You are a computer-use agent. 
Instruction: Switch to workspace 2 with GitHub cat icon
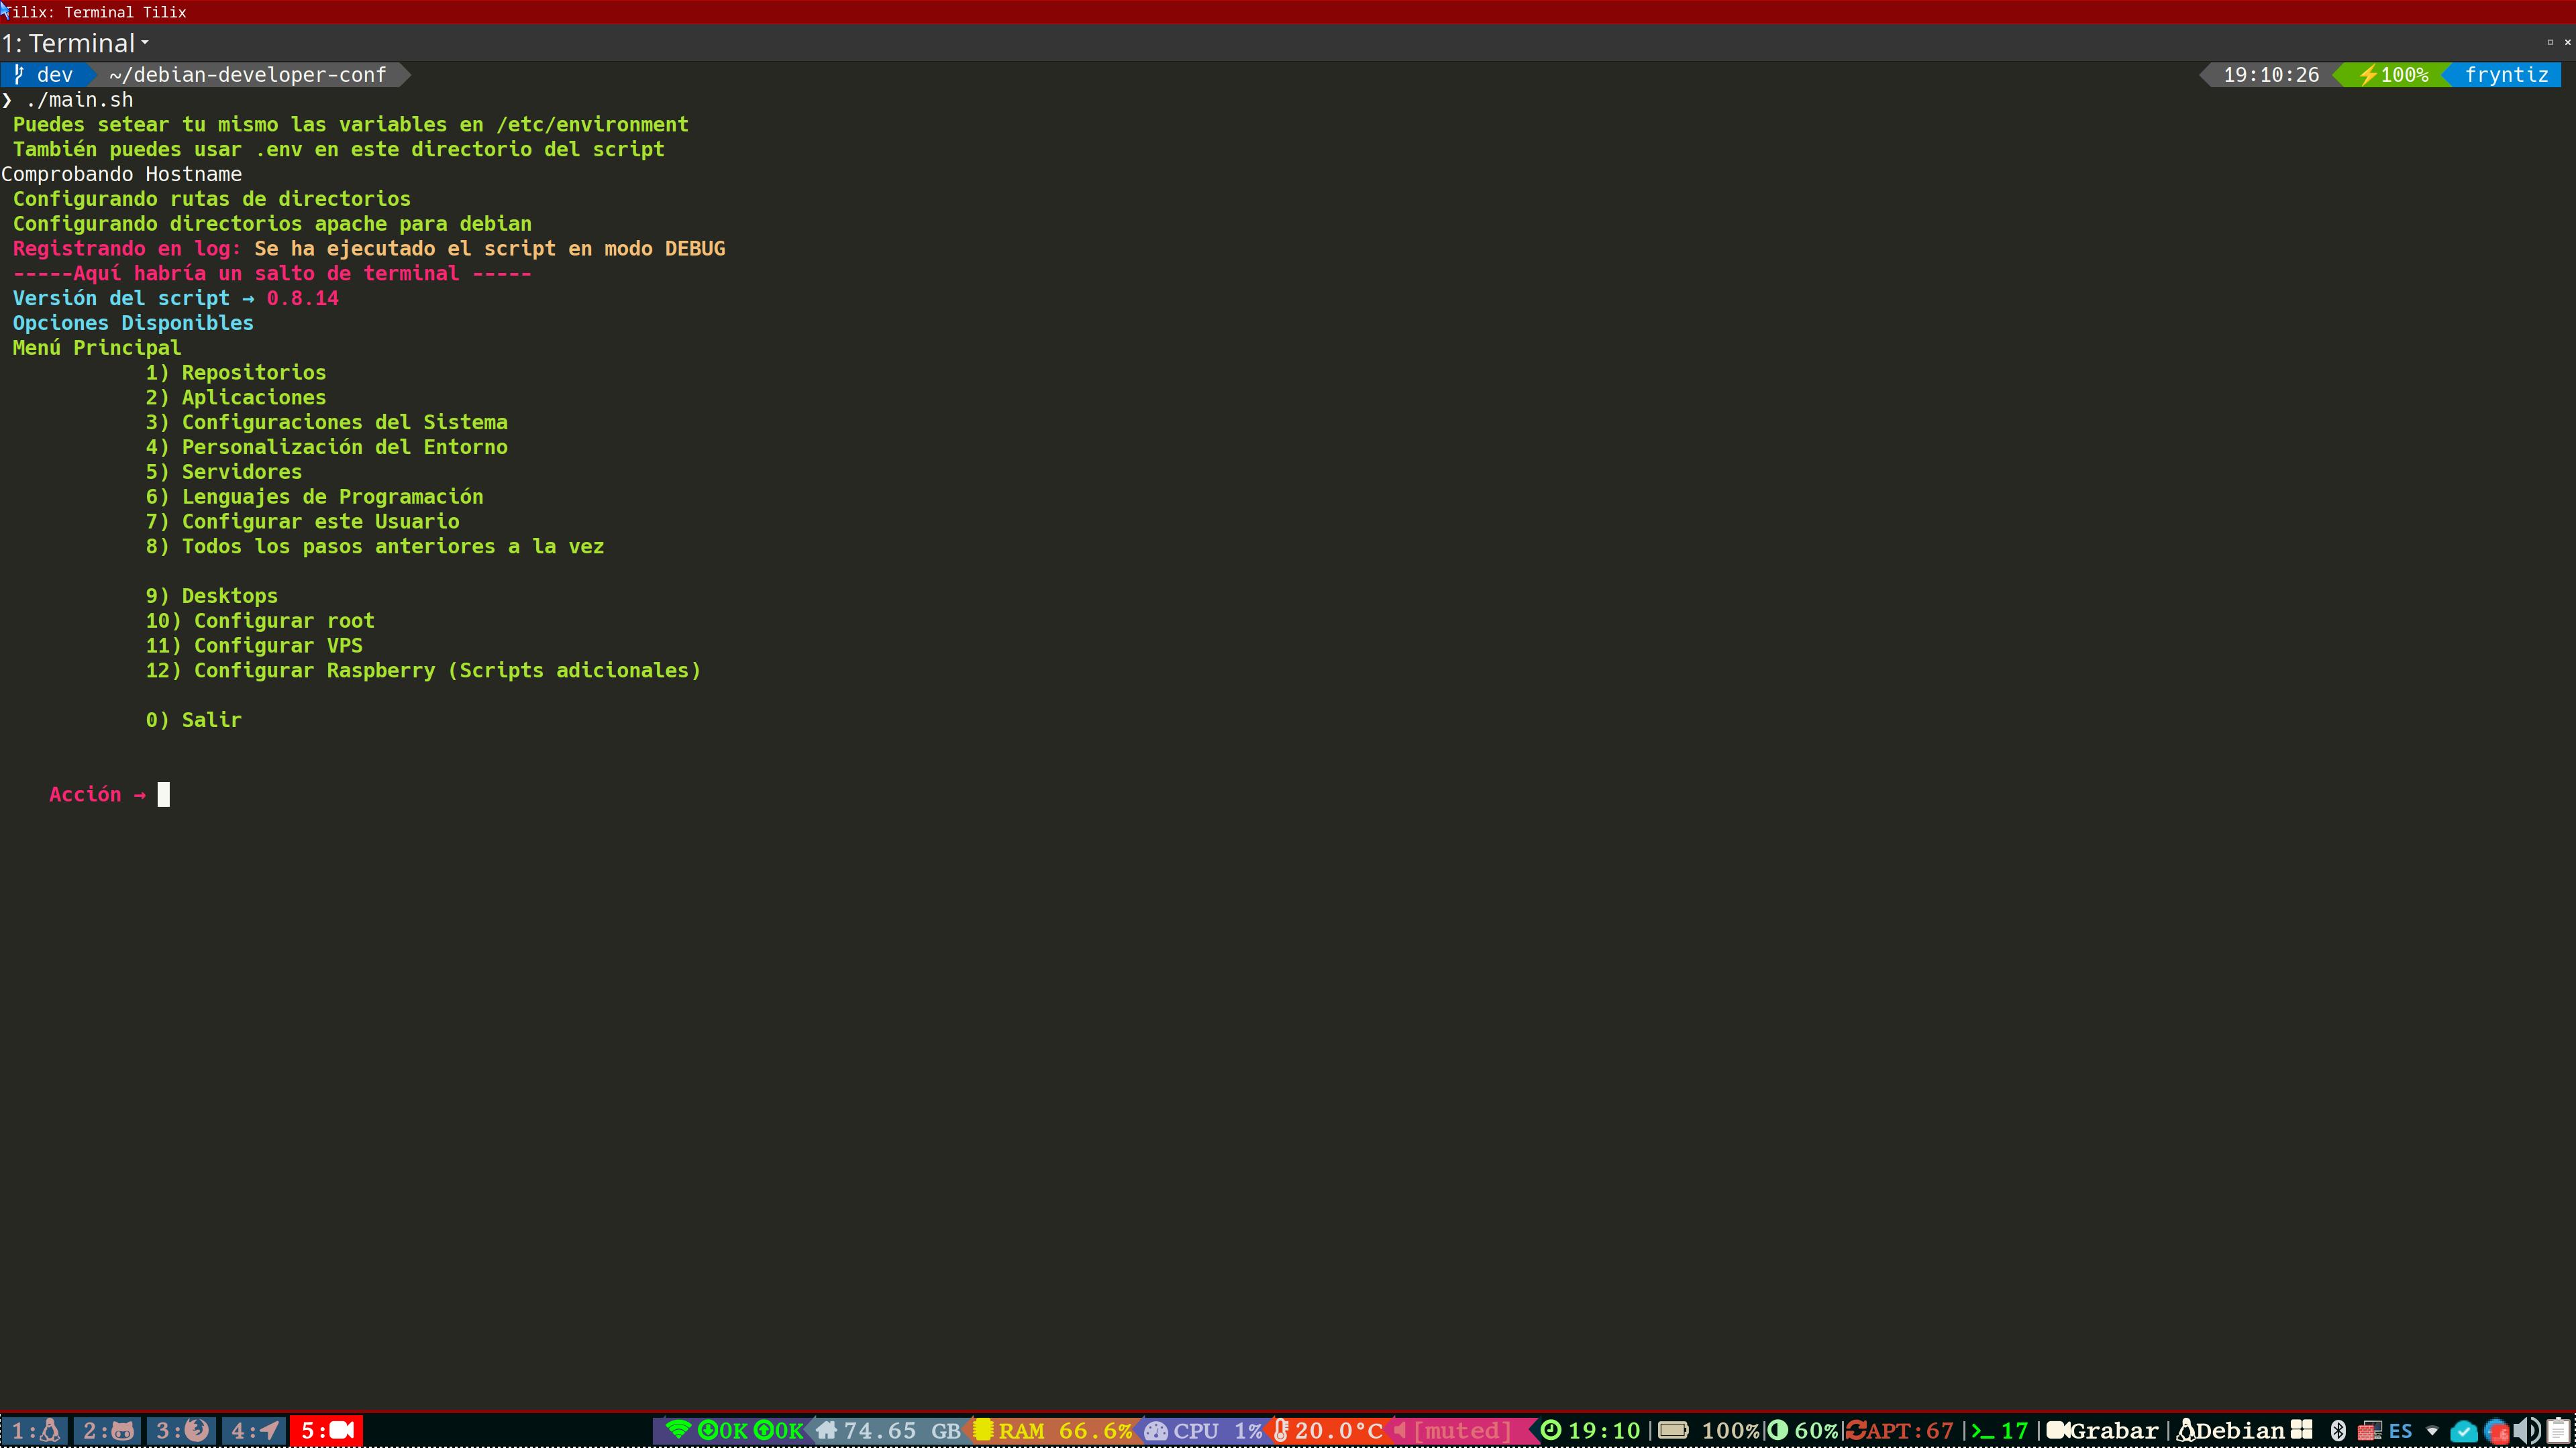pos(108,1430)
